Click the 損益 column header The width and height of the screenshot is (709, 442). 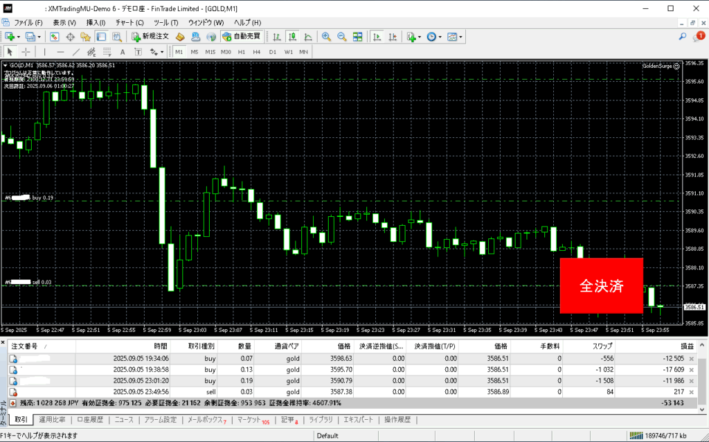click(687, 346)
